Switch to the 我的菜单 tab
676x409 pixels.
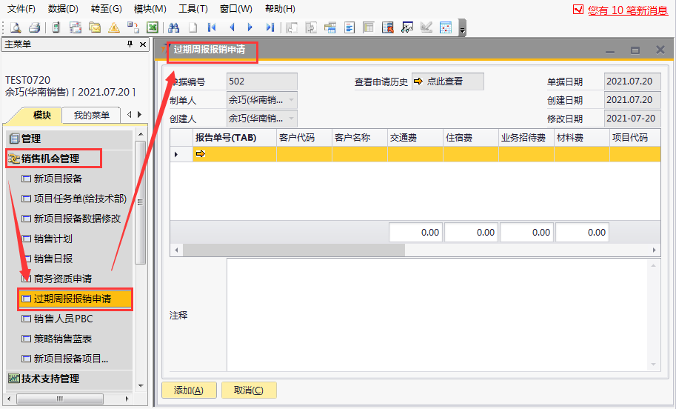coord(91,115)
